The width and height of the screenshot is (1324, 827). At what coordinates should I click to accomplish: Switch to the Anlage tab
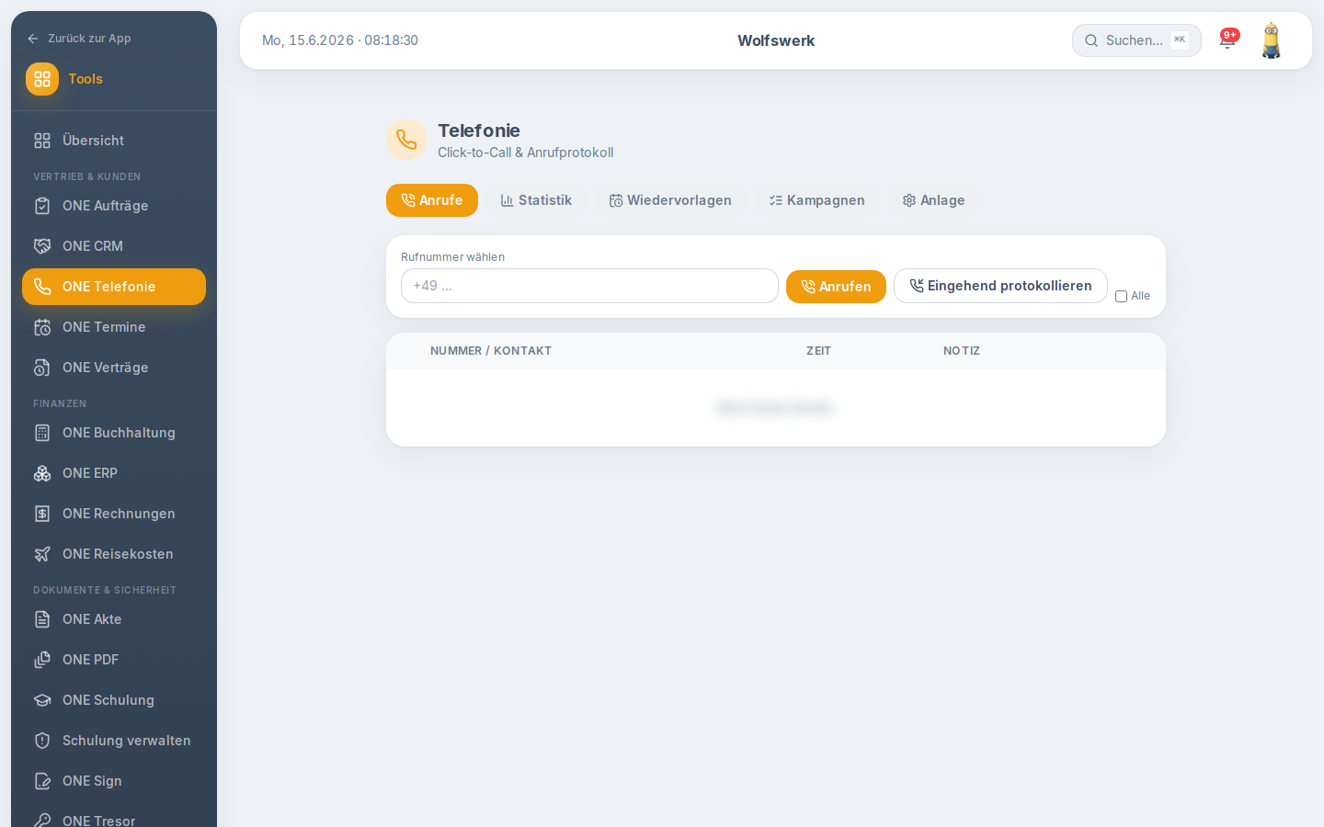[x=933, y=200]
